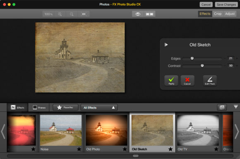The height and width of the screenshot is (159, 240).
Task: Go to next effects with right arrow
Action: (237, 131)
